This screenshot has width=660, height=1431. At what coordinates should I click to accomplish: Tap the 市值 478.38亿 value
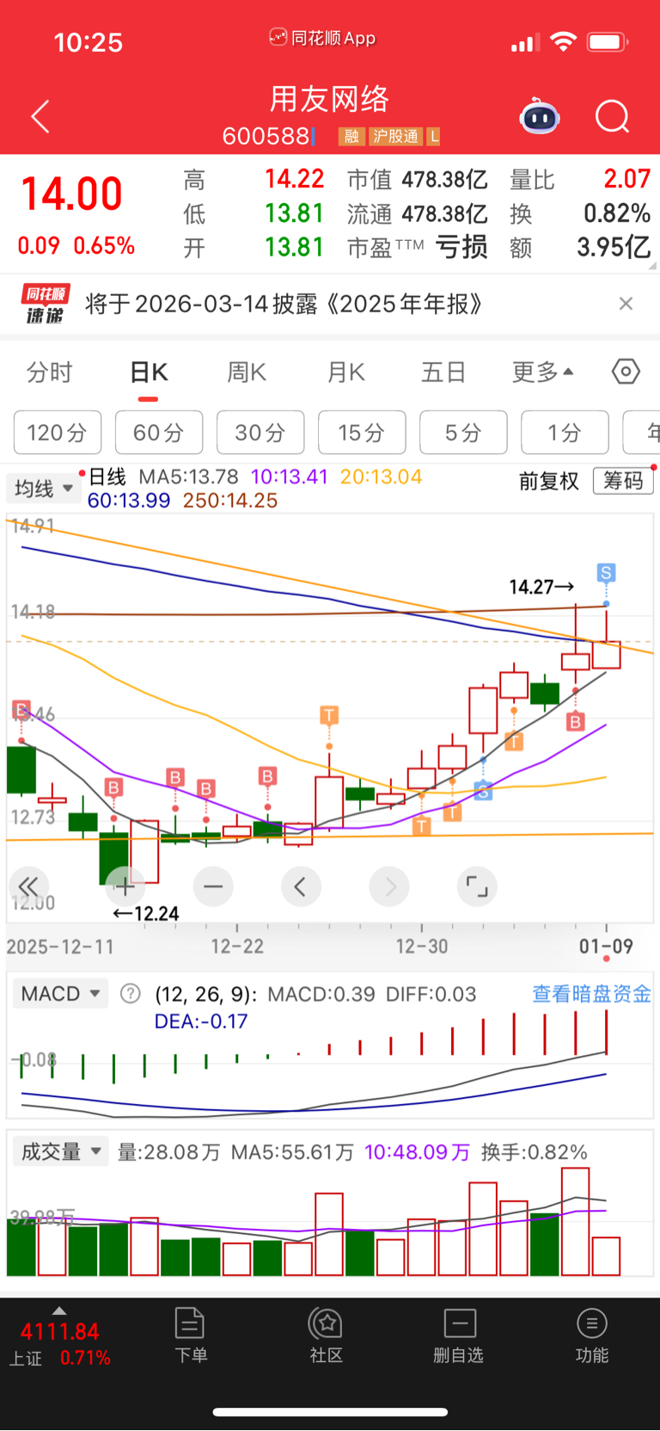445,180
